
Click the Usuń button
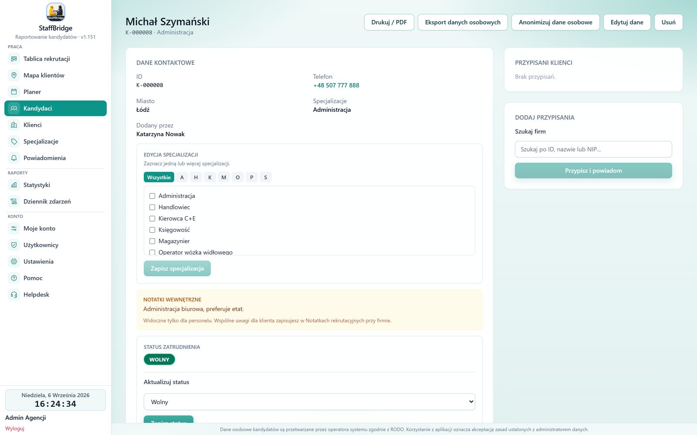point(669,22)
